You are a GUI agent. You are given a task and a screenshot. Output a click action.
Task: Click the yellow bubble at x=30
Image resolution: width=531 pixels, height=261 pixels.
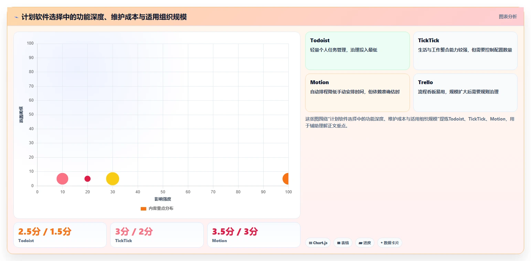(113, 179)
